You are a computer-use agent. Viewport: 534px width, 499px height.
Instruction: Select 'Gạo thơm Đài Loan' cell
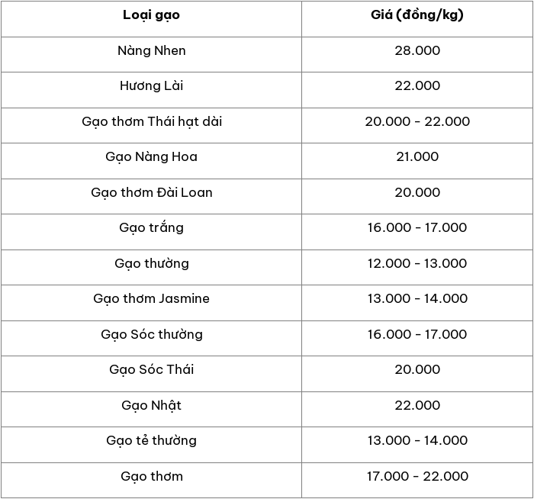tap(151, 197)
